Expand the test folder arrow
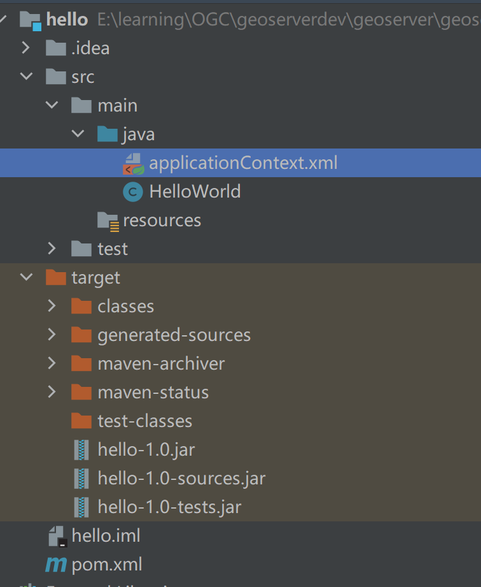 (52, 249)
